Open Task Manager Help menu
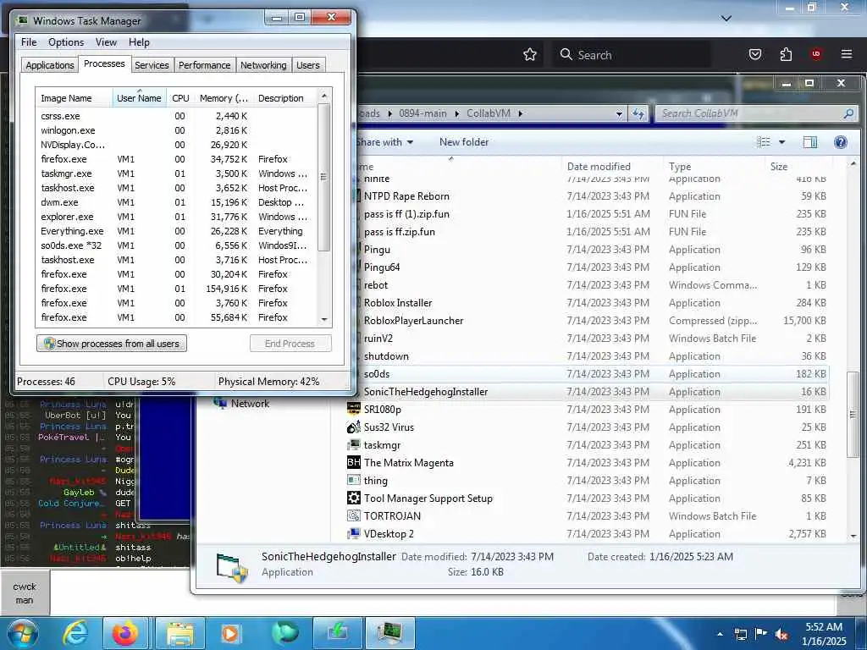 pyautogui.click(x=139, y=42)
